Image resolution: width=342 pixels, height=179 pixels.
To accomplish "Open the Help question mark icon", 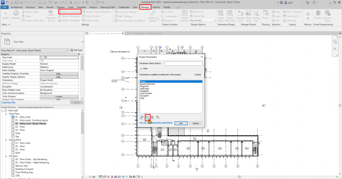I will click(314, 2).
